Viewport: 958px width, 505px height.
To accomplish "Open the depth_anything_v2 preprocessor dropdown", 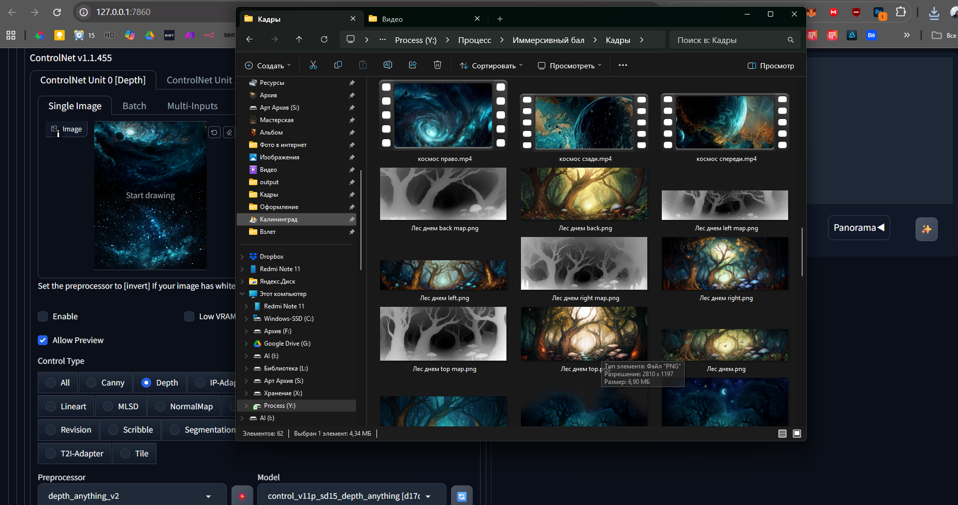I will point(132,496).
